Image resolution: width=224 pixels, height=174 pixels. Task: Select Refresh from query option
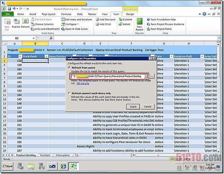tap(69, 68)
